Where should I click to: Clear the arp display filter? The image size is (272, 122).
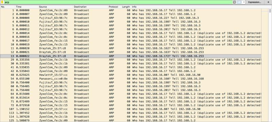234,2
